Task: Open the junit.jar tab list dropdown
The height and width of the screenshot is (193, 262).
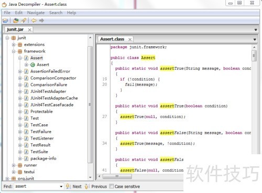Action: coord(256,30)
